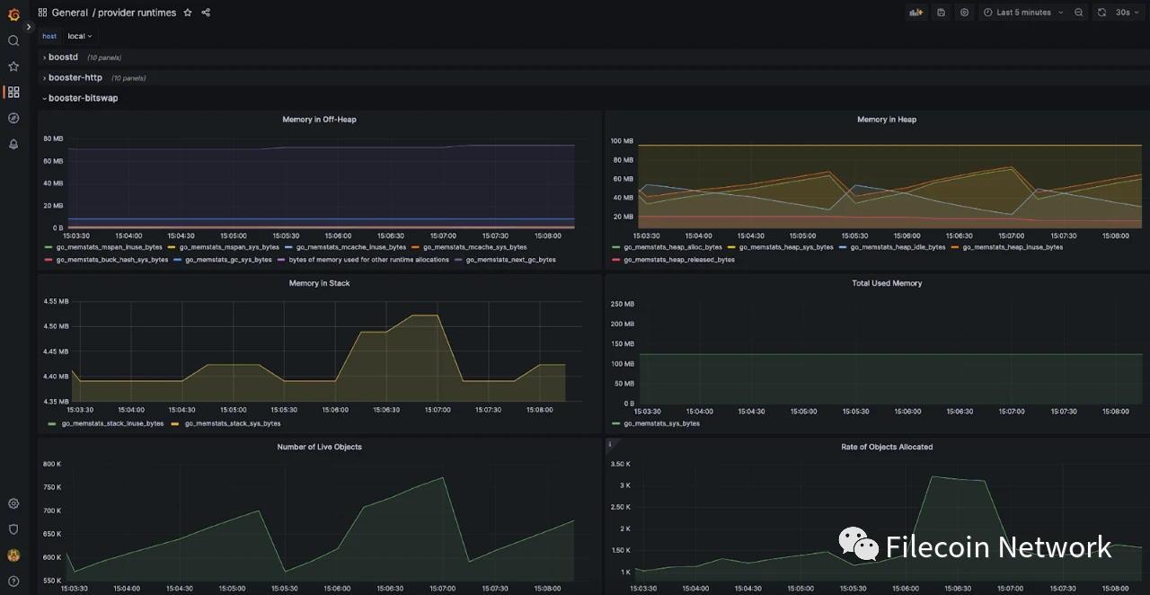Screen dimensions: 1150x595
Task: Save the dashboard
Action: pos(941,13)
